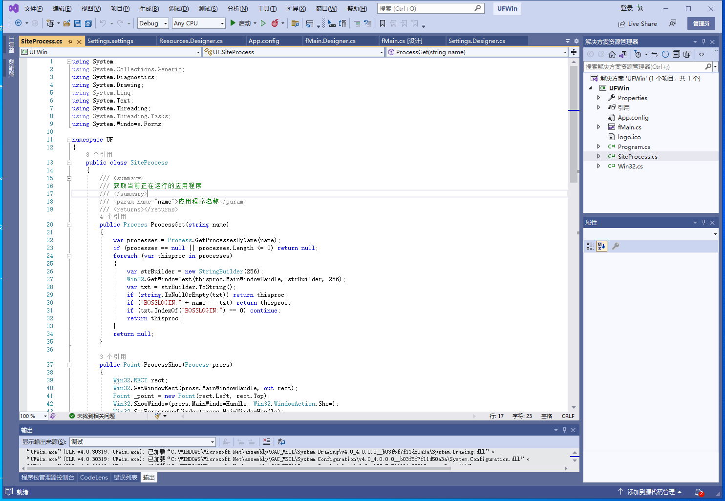Click Start Without Debugging outline play icon
This screenshot has height=501, width=725.
click(263, 23)
